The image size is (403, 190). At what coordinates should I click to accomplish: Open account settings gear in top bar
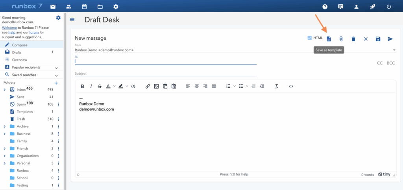coord(116,7)
